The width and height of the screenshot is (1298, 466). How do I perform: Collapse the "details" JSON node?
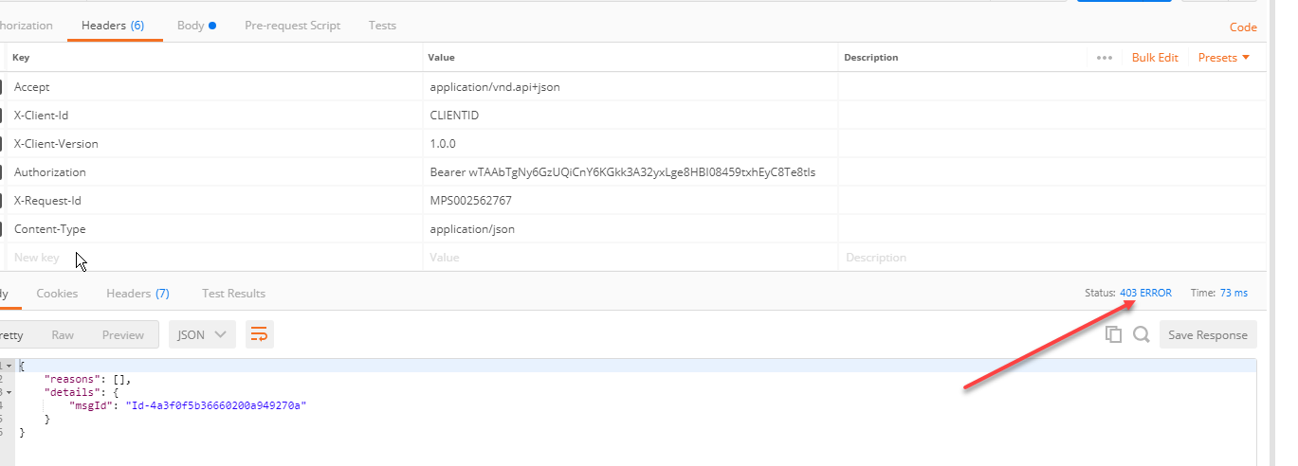(9, 391)
